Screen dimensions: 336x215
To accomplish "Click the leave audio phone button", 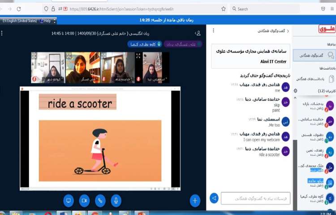I will pos(100,200).
